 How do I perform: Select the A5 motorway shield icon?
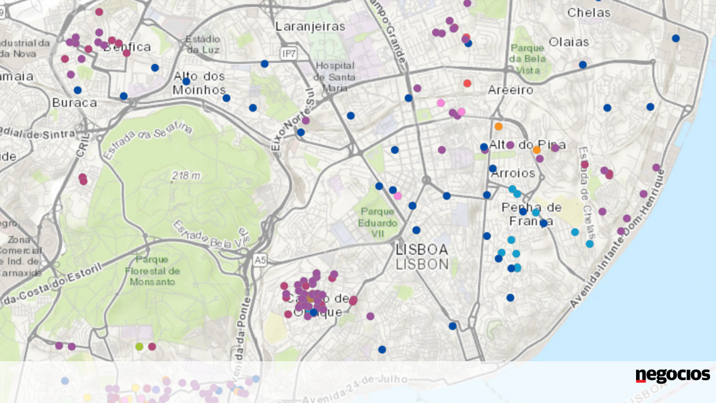[x=259, y=259]
